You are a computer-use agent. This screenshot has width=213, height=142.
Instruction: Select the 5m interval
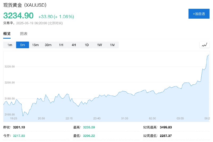tap(23, 45)
